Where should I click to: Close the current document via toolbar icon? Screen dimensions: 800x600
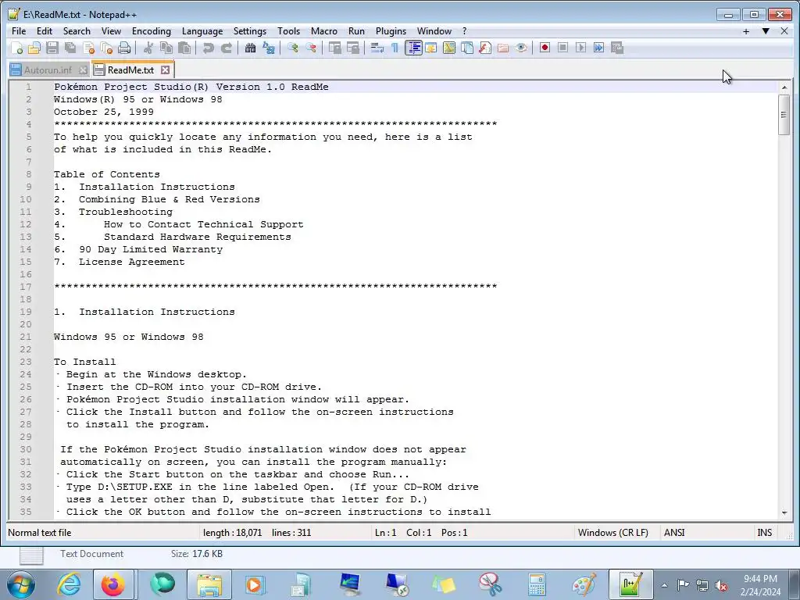coord(89,48)
